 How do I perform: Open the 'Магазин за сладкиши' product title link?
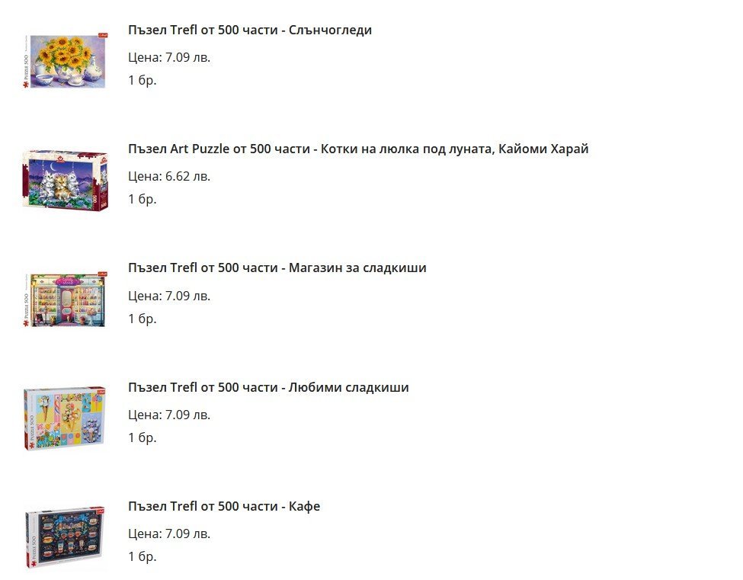(x=277, y=268)
